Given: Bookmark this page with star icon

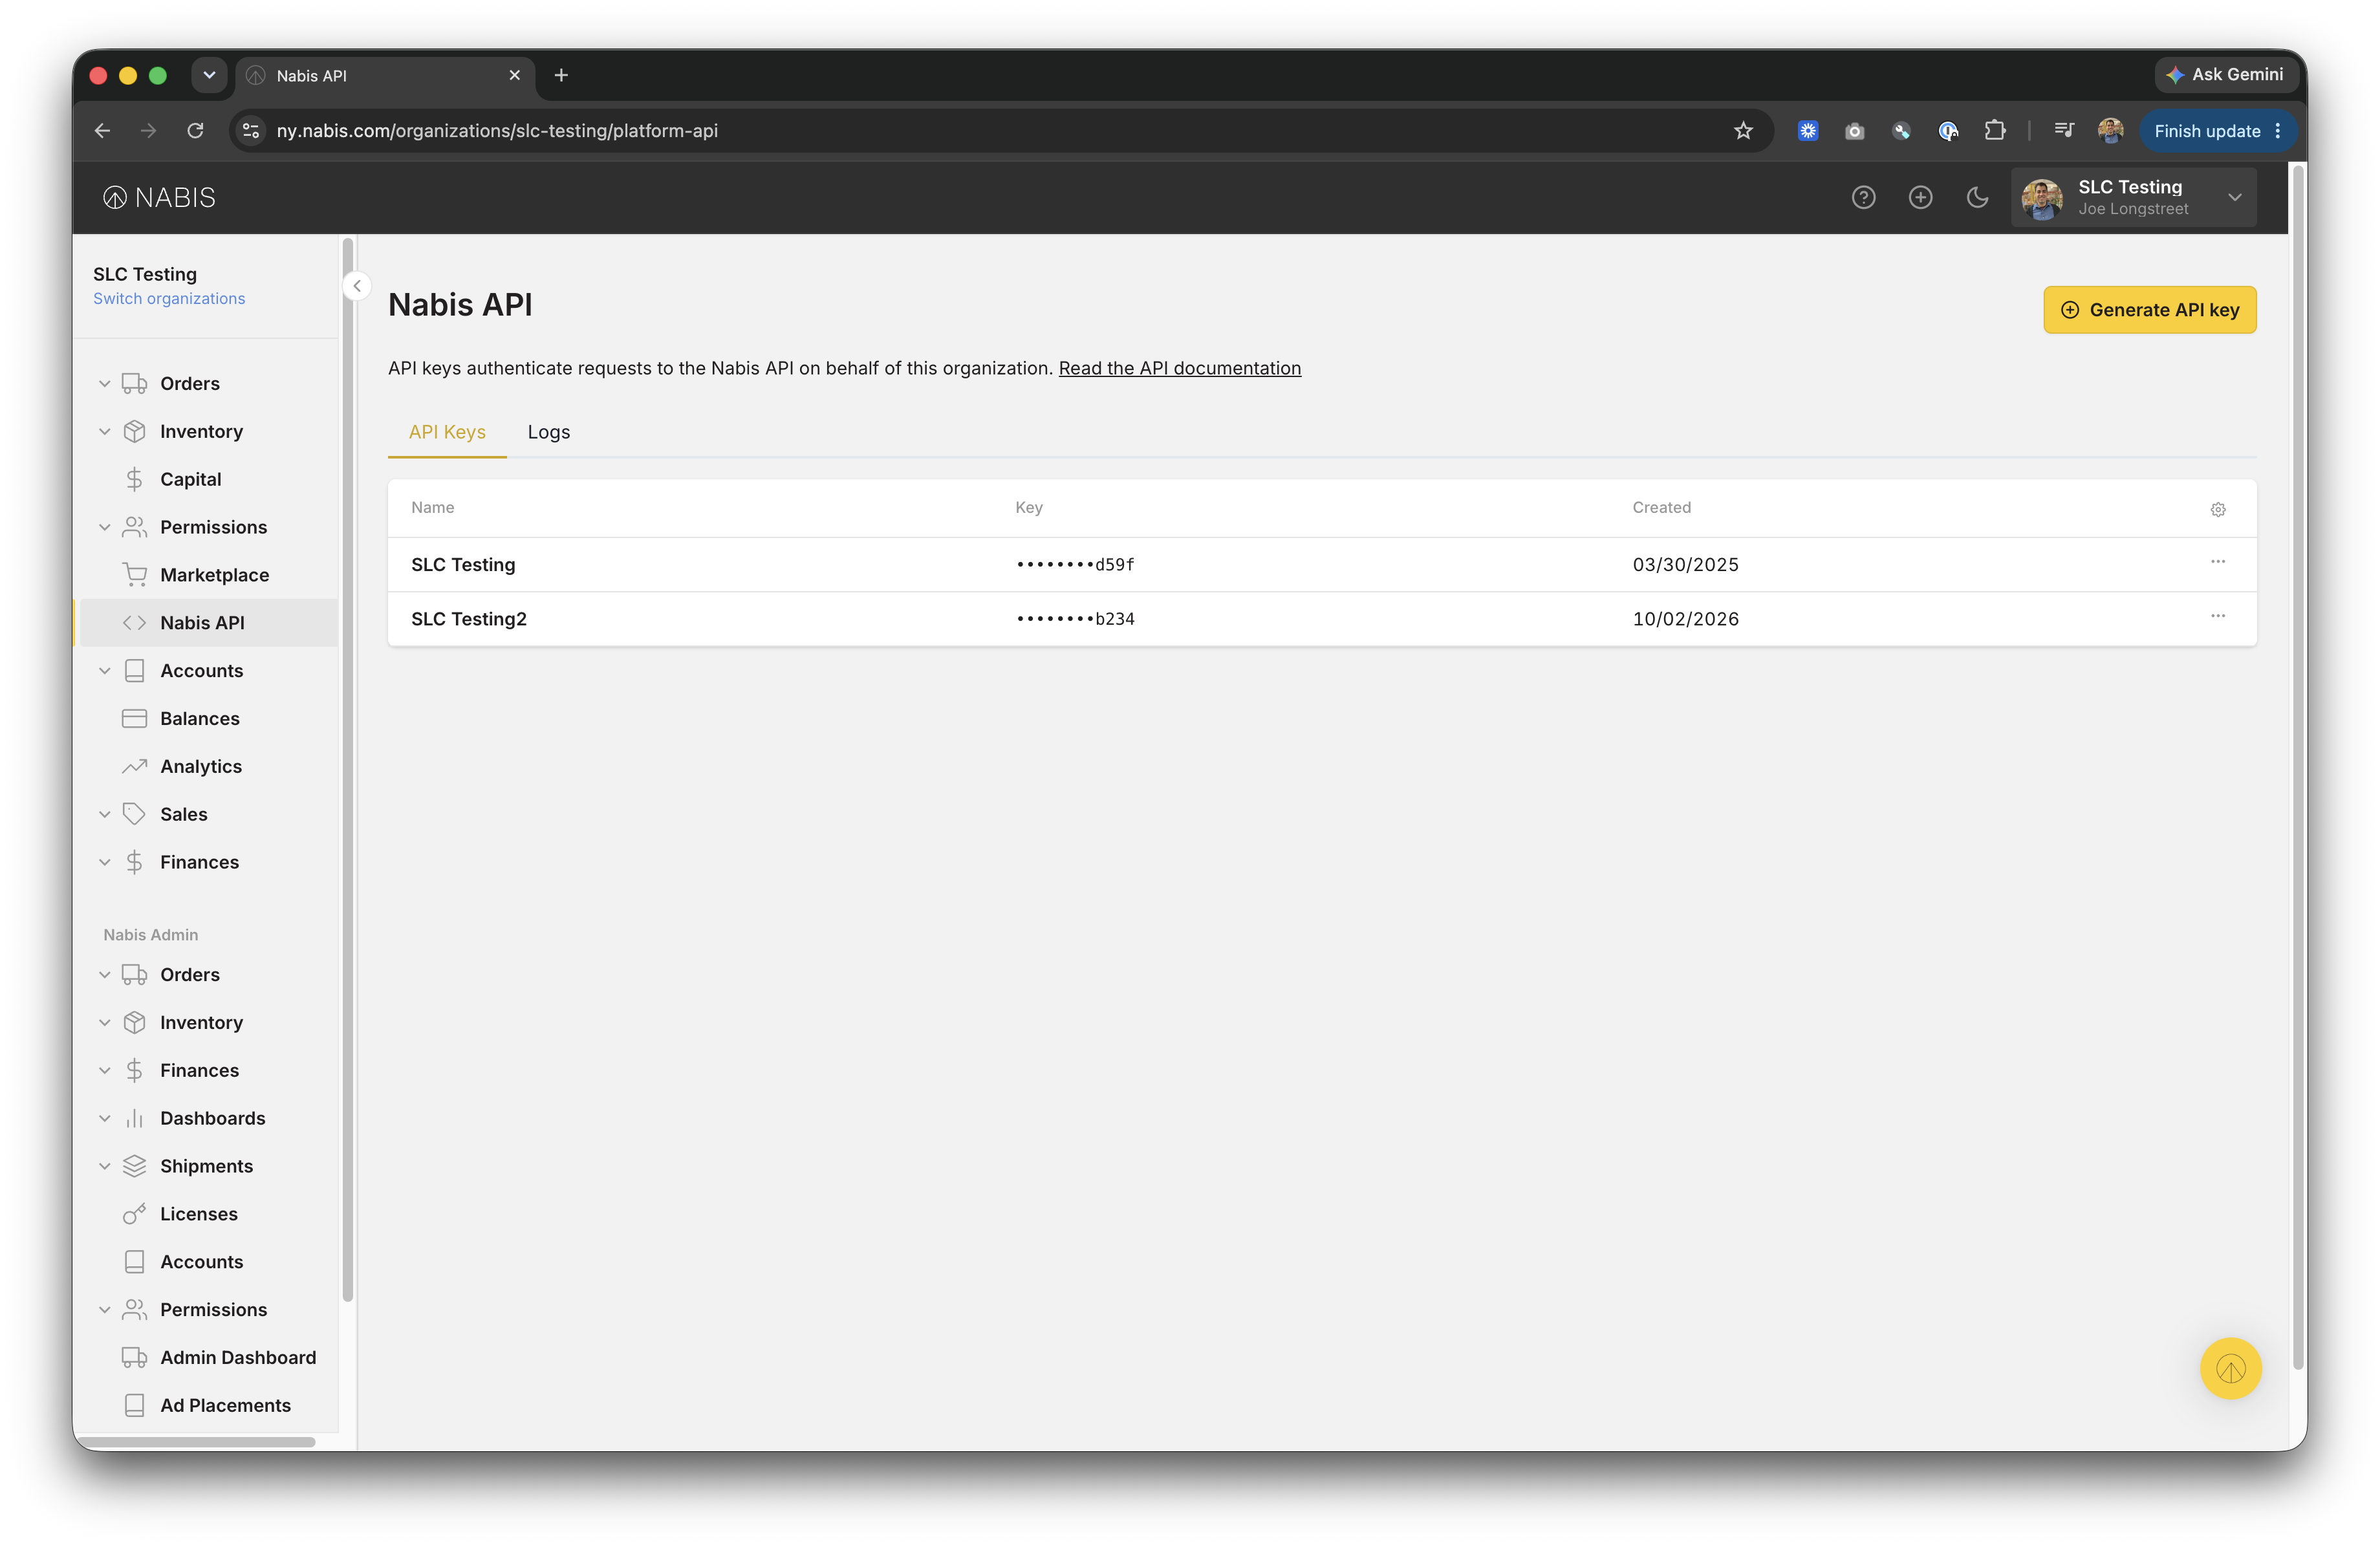Looking at the screenshot, I should (x=1743, y=131).
